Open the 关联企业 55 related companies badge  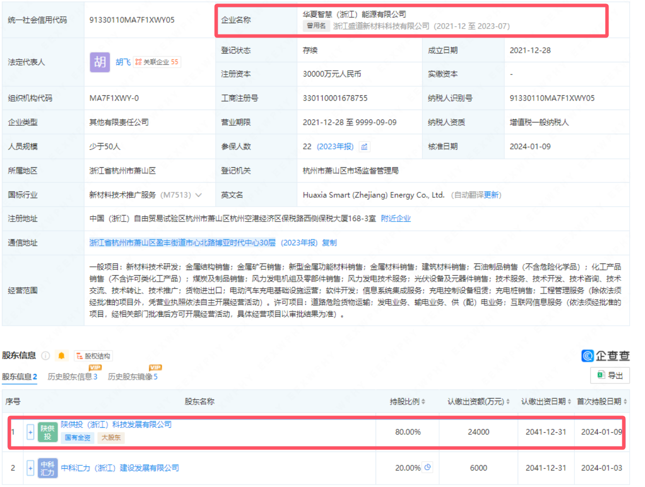point(156,62)
